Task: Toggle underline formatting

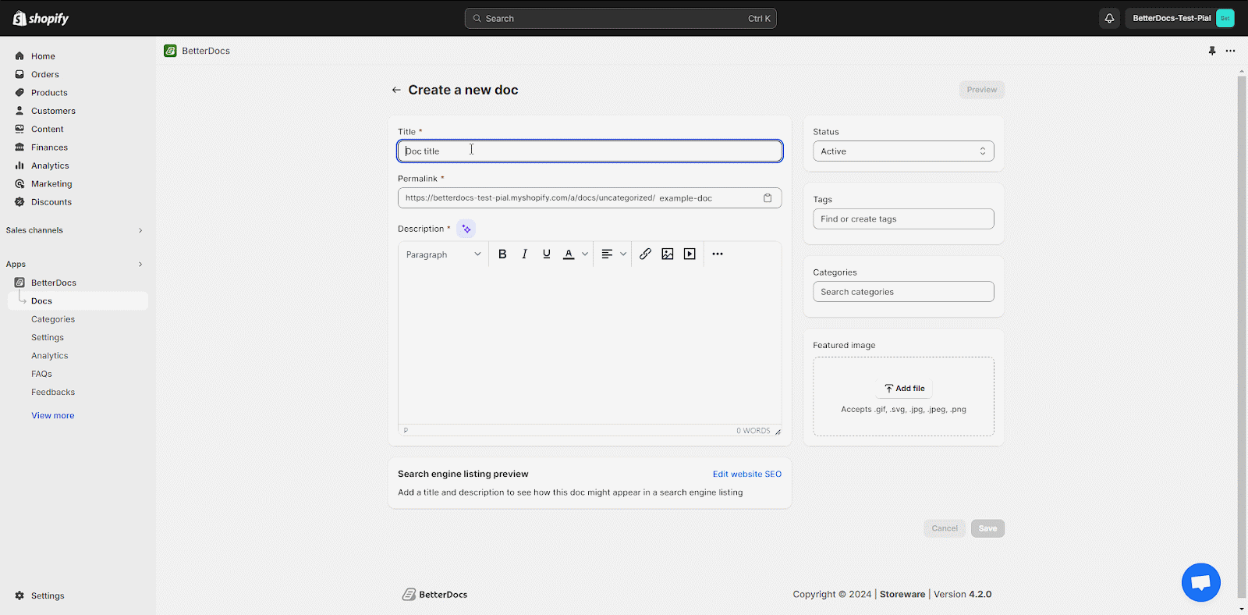Action: pos(547,254)
